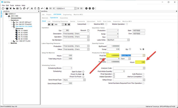The width and height of the screenshot is (178, 108).
Task: Click the round Back navigation icon
Action: [86, 8]
